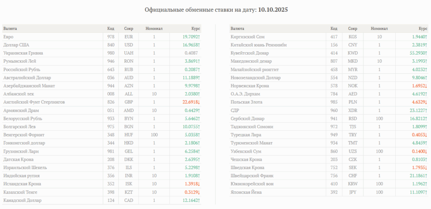Click the up arrow beside CAD rate 12.1642
The height and width of the screenshot is (209, 431).
tap(199, 201)
